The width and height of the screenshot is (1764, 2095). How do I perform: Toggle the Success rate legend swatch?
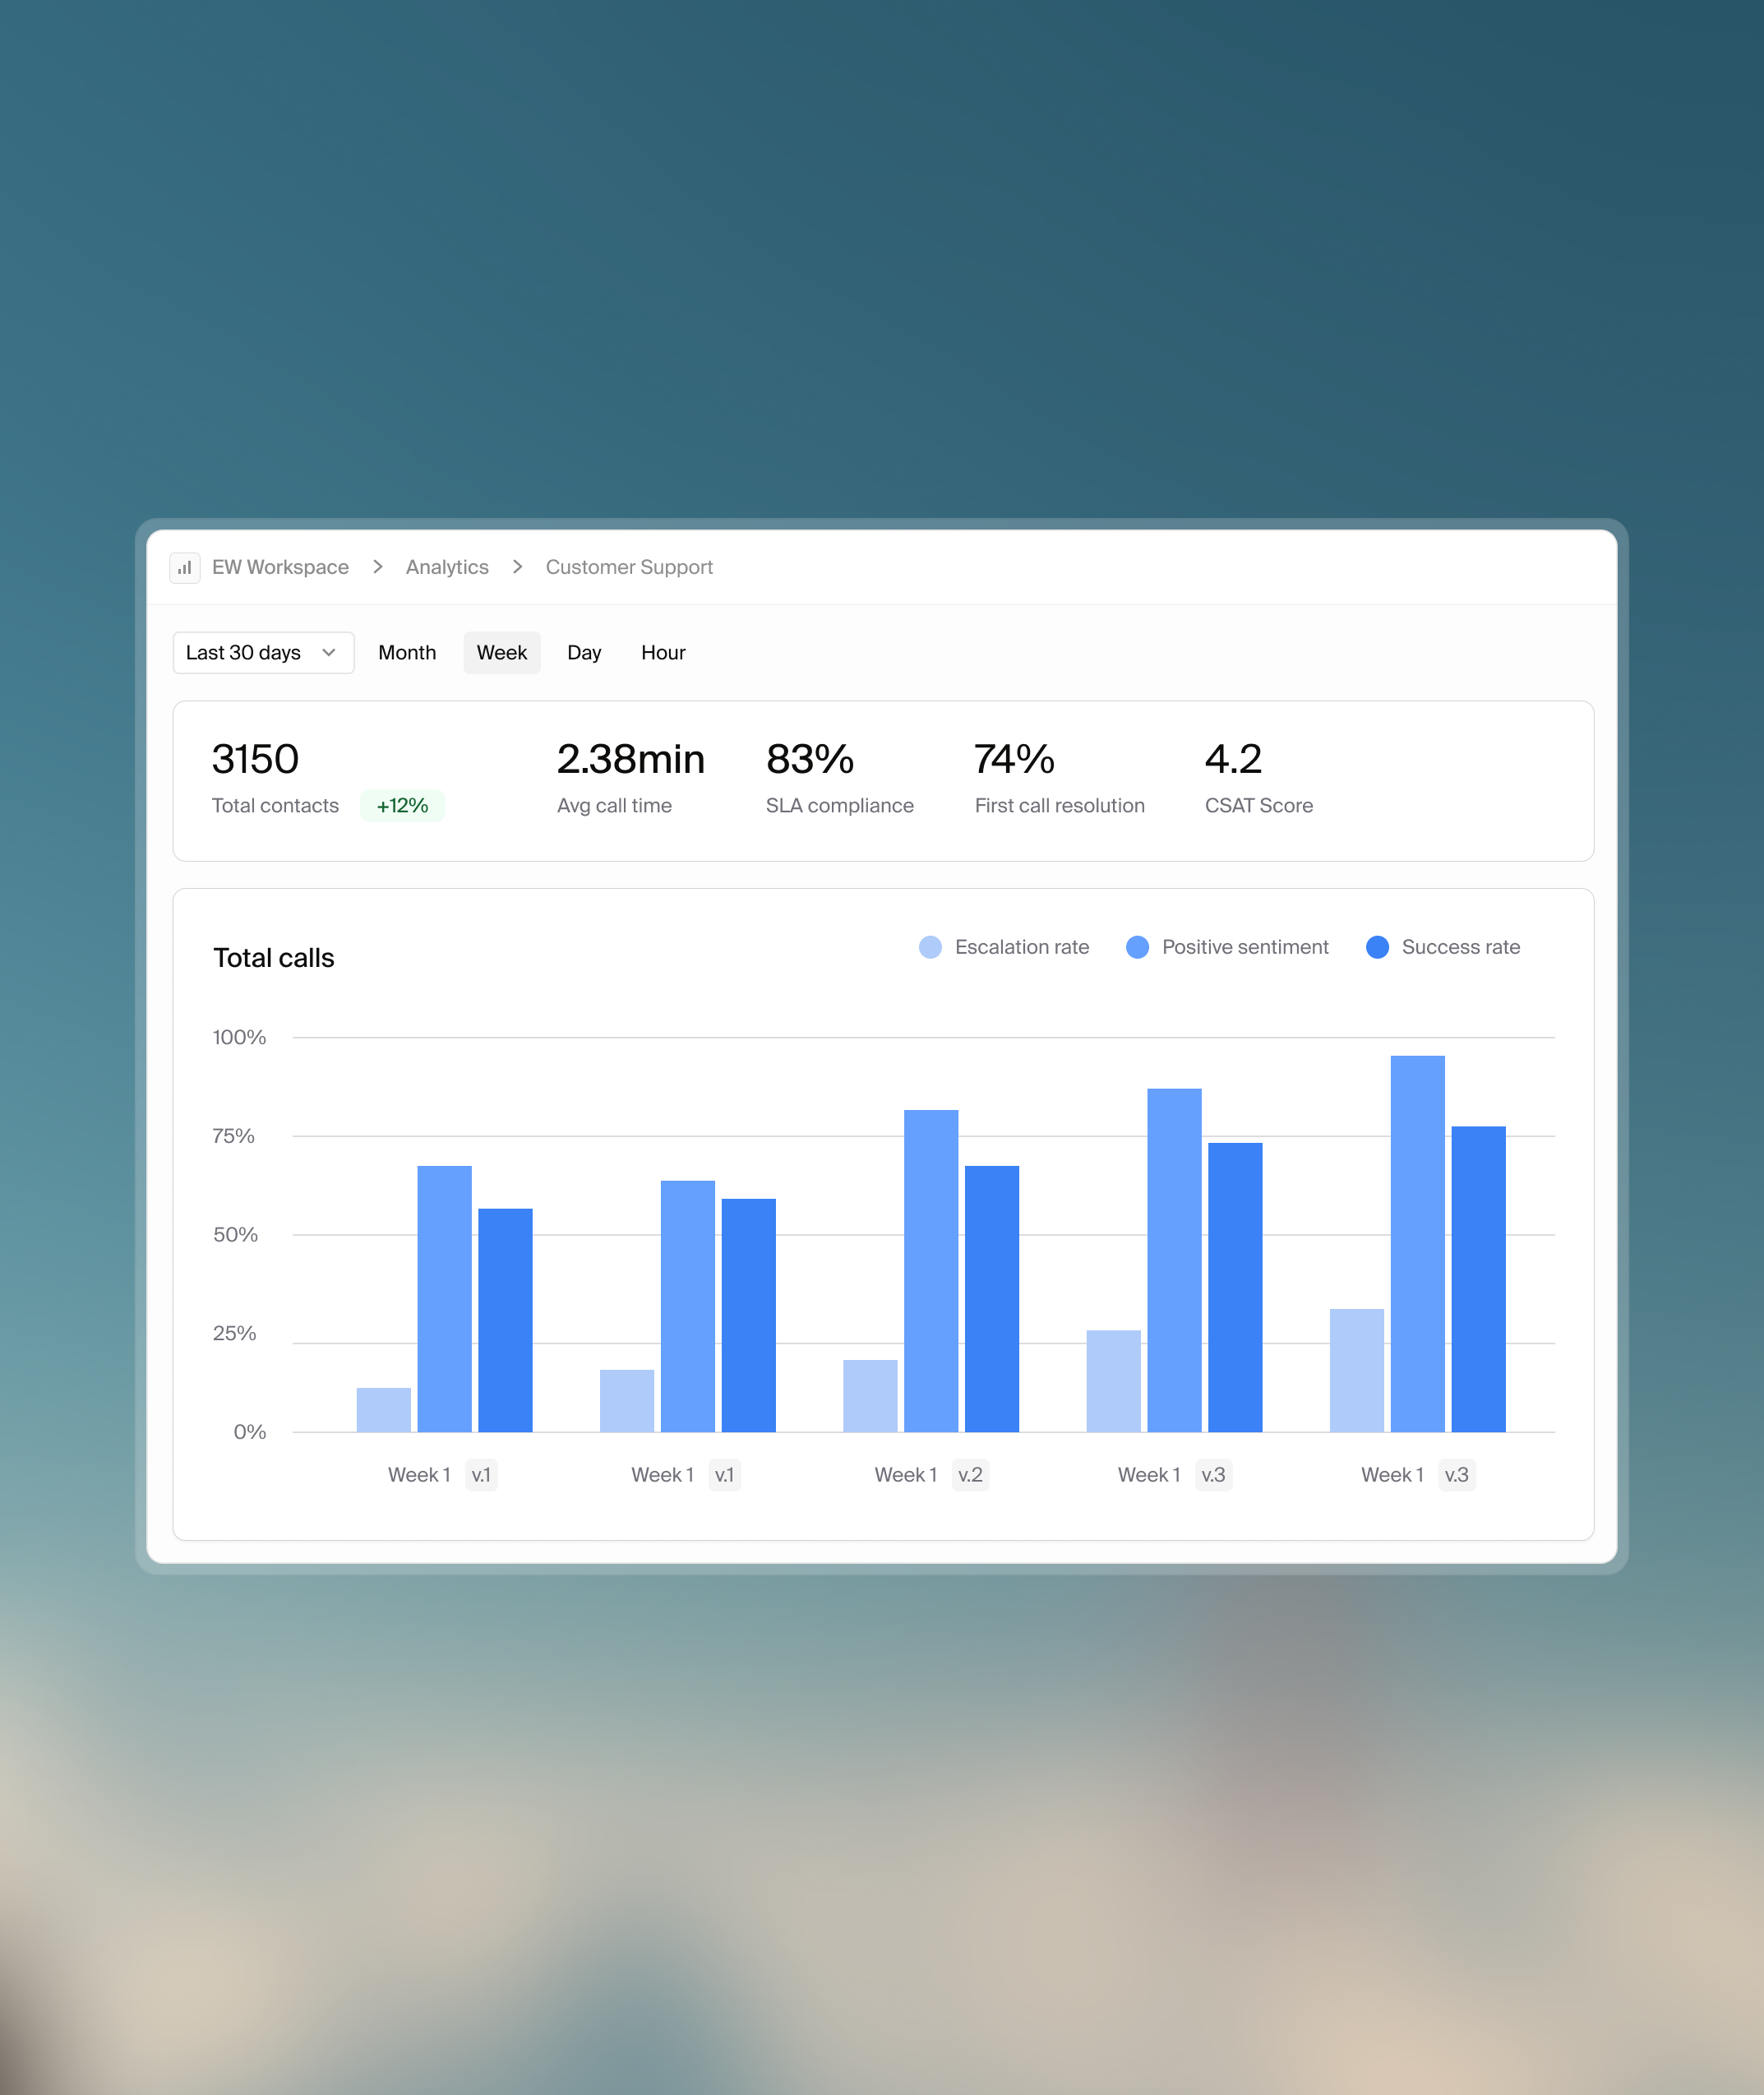(1377, 947)
